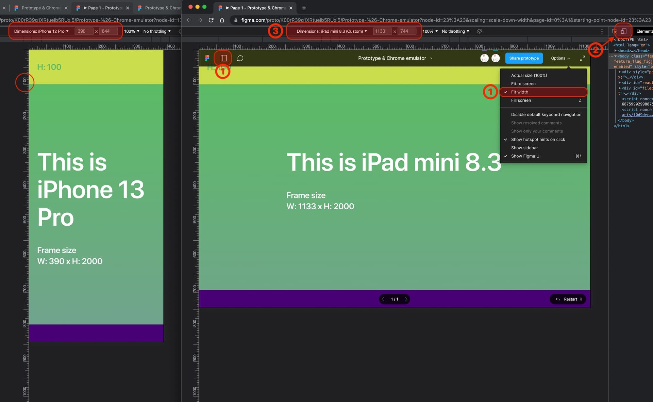Click the first collaborator avatar
Image resolution: width=653 pixels, height=402 pixels.
(484, 58)
